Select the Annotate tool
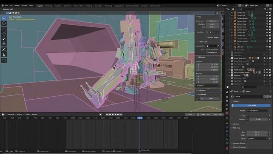Image resolution: width=273 pixels, height=154 pixels. [x=4, y=50]
